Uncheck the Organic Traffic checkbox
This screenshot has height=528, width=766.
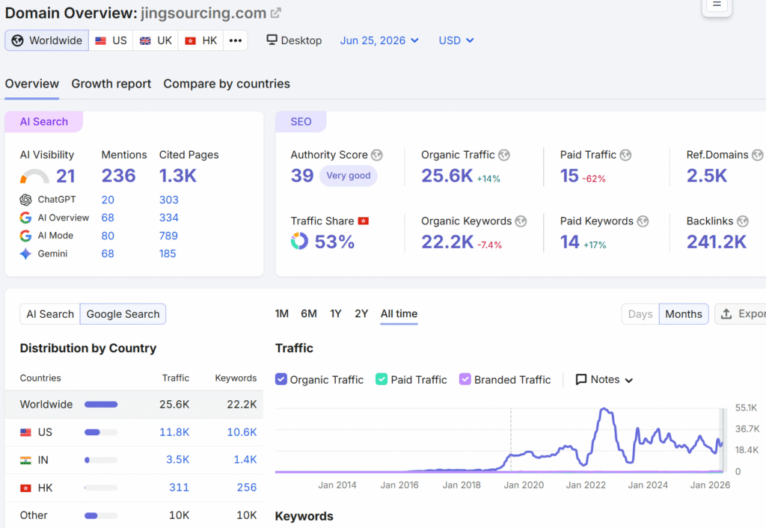coord(281,379)
